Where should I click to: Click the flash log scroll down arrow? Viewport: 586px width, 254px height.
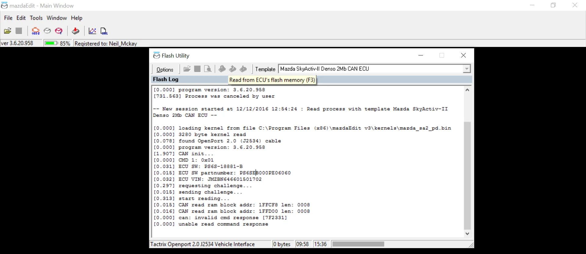click(x=467, y=234)
